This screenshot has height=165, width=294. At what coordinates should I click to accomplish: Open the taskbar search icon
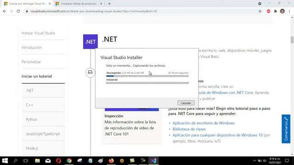(15, 161)
